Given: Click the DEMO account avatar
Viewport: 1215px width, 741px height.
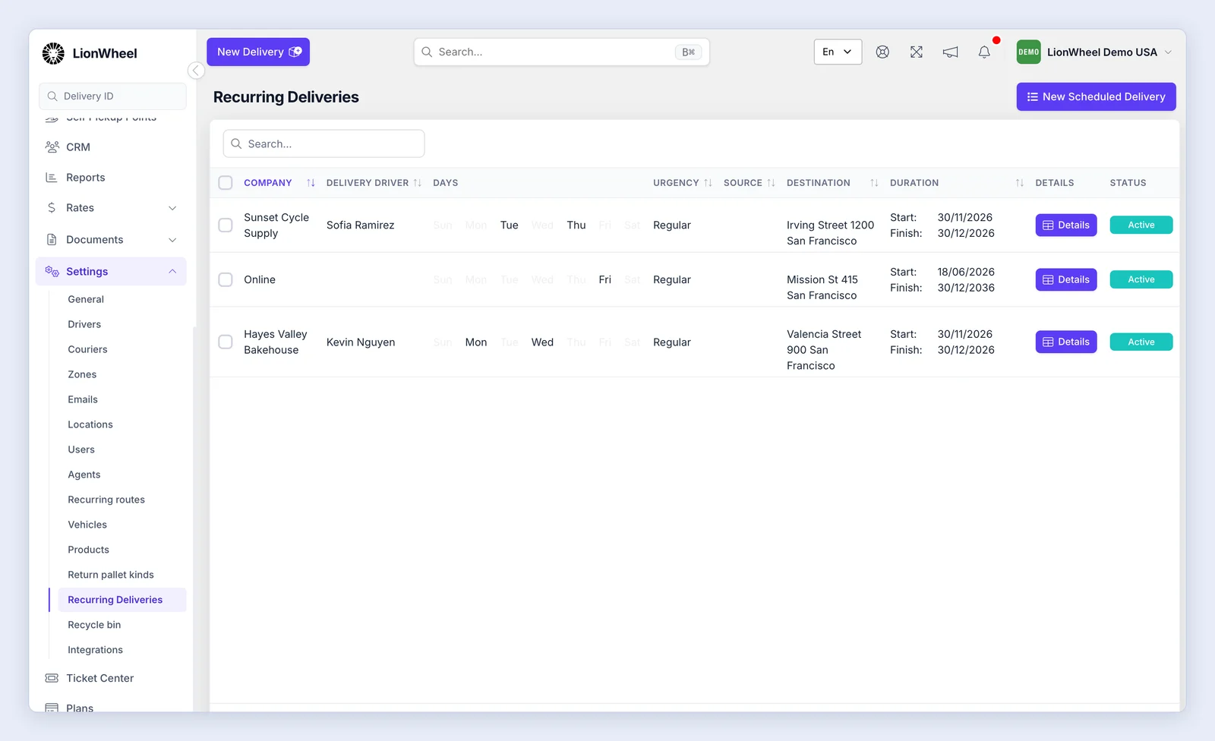Looking at the screenshot, I should (1028, 52).
